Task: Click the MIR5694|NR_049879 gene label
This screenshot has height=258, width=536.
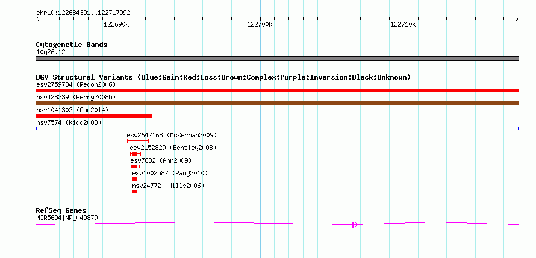Action: [x=67, y=218]
